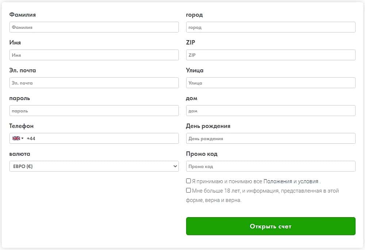This screenshot has height=250, width=365.
Task: Click the +44 dial code text
Action: [31, 139]
